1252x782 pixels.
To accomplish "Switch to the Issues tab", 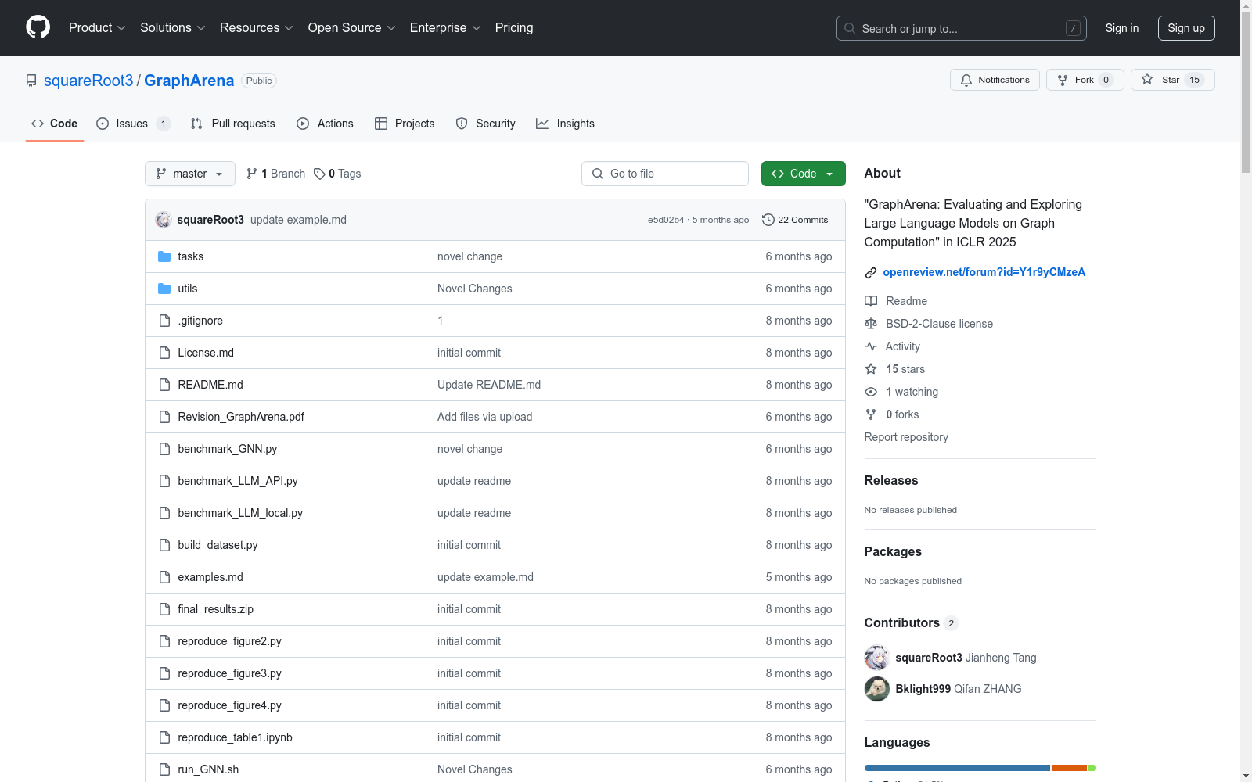I will (x=134, y=124).
